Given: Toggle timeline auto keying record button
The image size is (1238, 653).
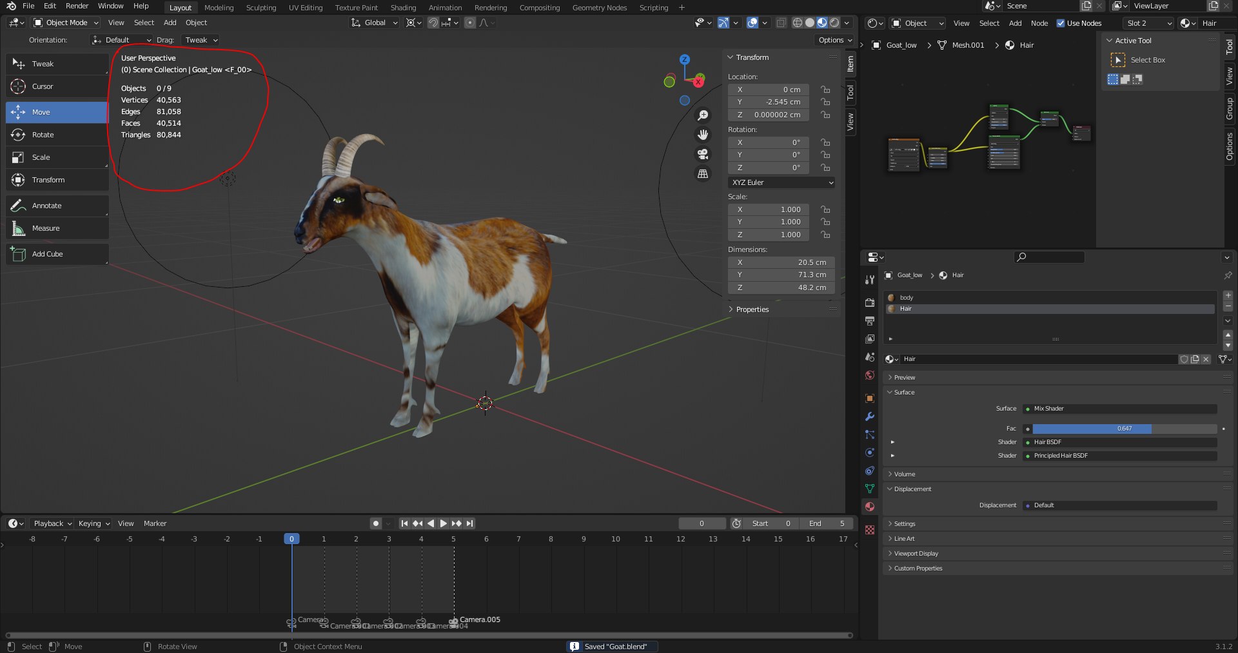Looking at the screenshot, I should pos(376,523).
